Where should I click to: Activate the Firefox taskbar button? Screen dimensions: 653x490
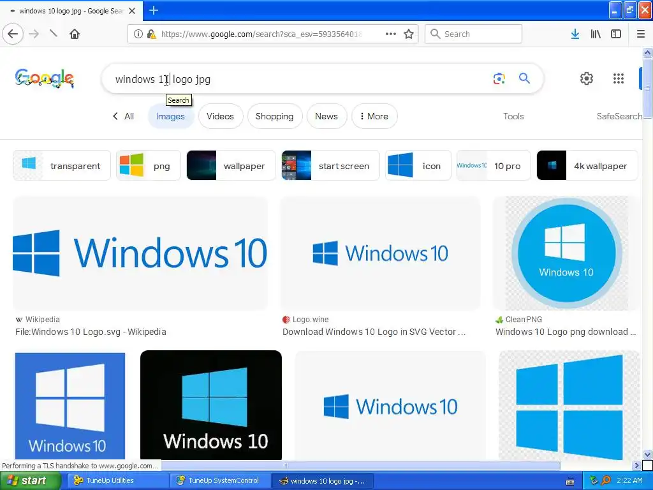pyautogui.click(x=322, y=481)
